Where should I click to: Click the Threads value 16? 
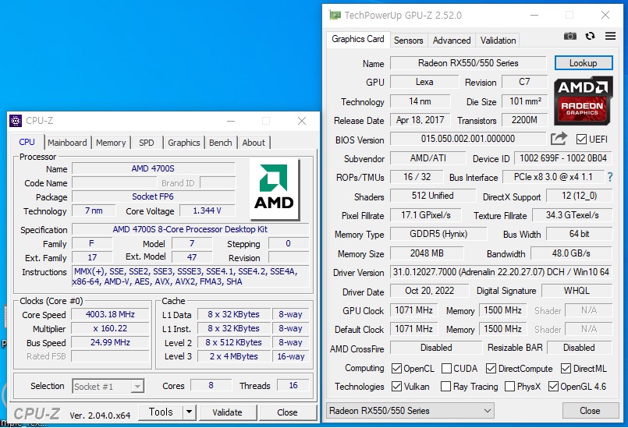coord(293,385)
